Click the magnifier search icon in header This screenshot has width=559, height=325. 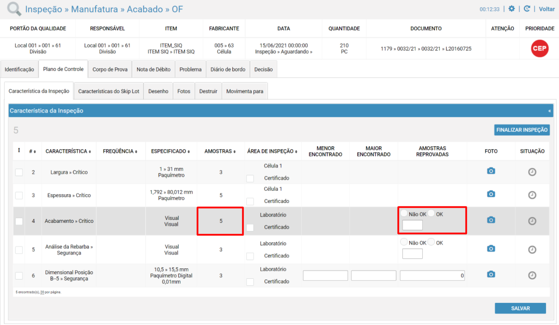tap(14, 9)
